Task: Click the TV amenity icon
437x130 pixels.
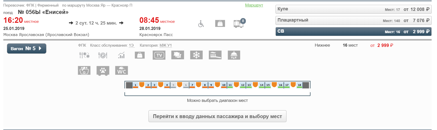Action: coord(159,55)
